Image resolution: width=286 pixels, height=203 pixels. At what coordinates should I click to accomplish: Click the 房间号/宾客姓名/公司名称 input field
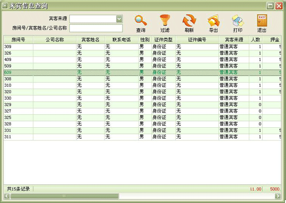tap(96, 28)
